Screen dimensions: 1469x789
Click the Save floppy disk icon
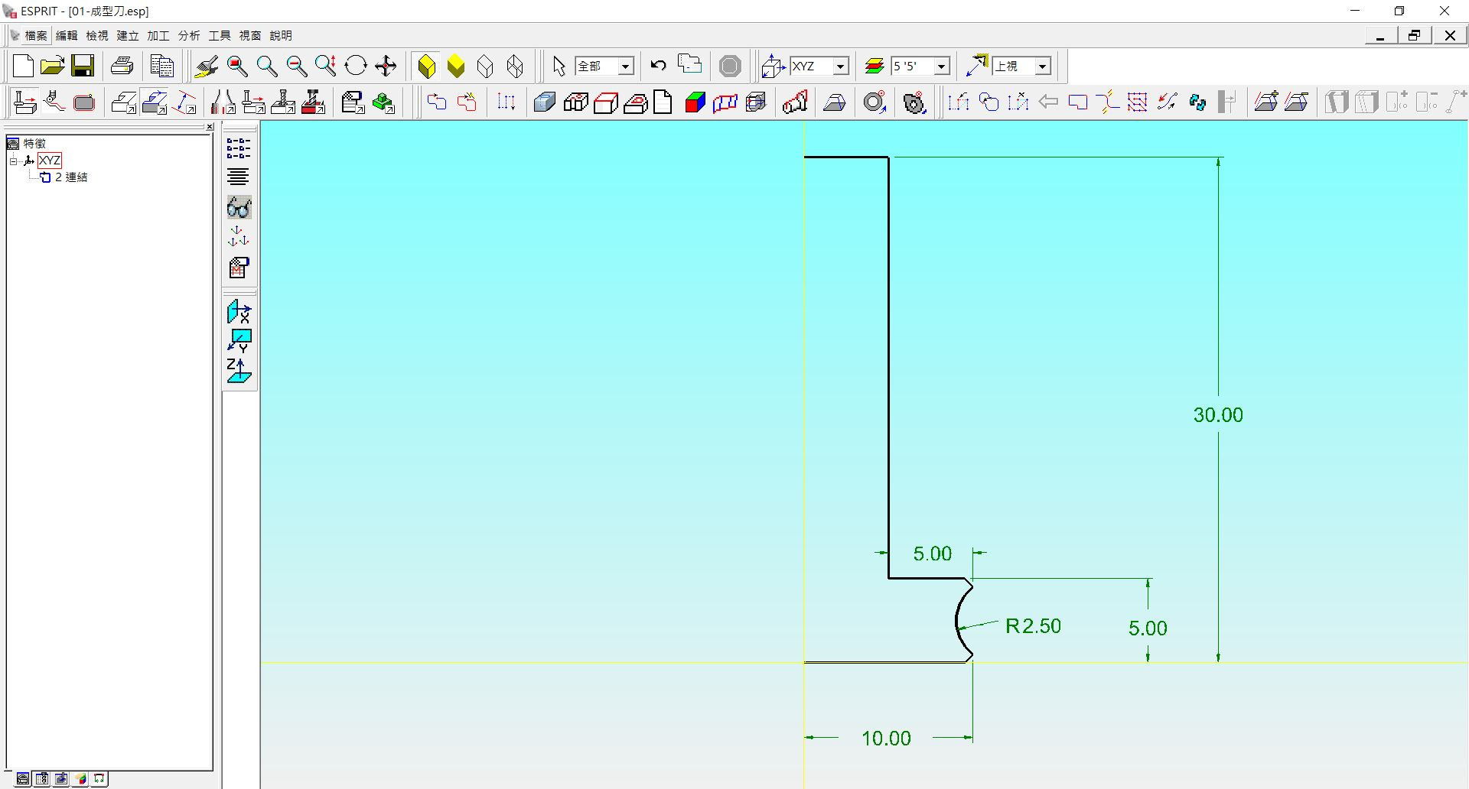pos(83,66)
